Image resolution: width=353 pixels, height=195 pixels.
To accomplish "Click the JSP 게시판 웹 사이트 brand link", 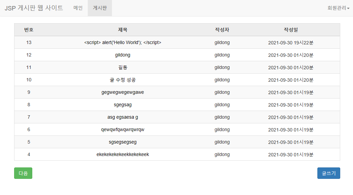I will tap(34, 8).
